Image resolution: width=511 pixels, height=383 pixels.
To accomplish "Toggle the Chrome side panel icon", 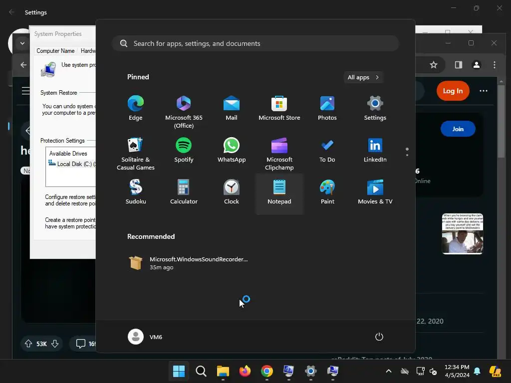I will coord(459,65).
